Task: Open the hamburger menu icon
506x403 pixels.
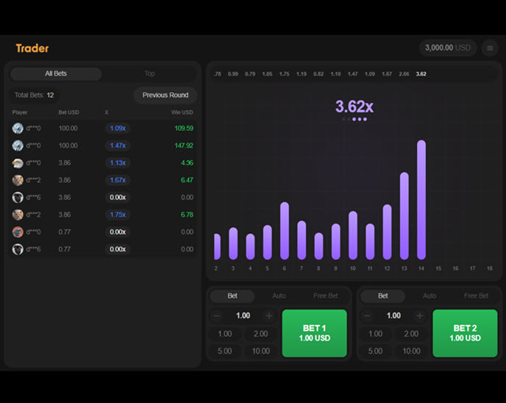Action: pos(491,48)
